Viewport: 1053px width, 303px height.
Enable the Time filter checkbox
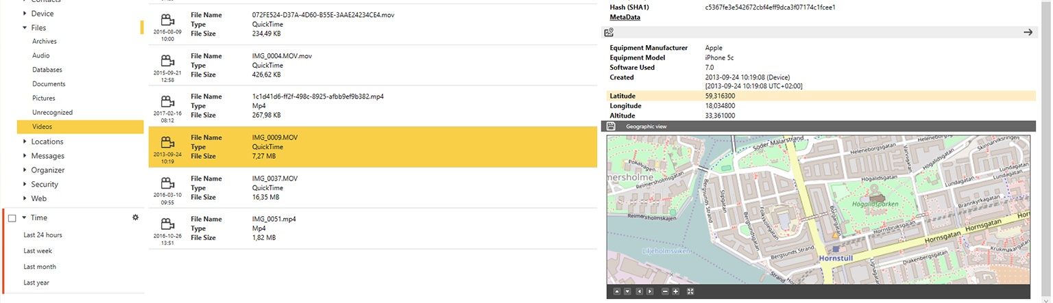(x=12, y=218)
